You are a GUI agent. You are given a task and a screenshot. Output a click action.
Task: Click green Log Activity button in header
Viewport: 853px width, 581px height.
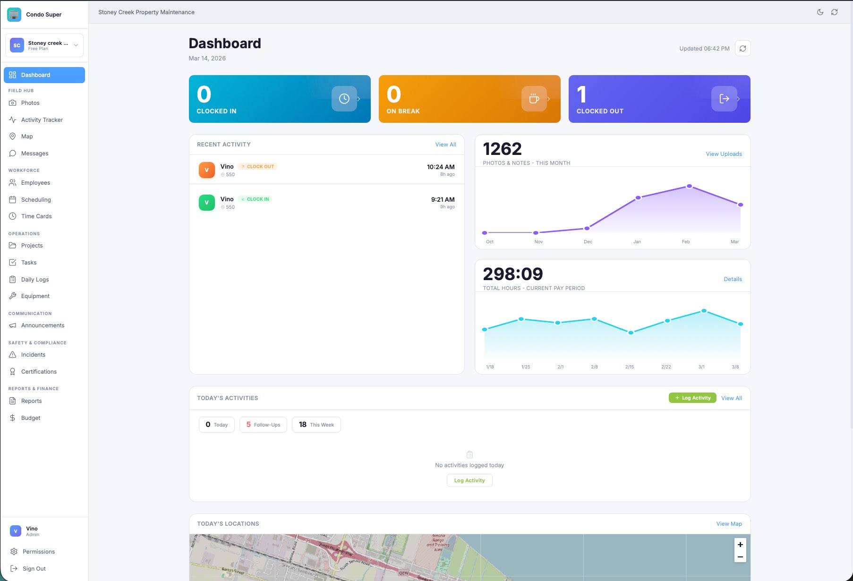[692, 398]
